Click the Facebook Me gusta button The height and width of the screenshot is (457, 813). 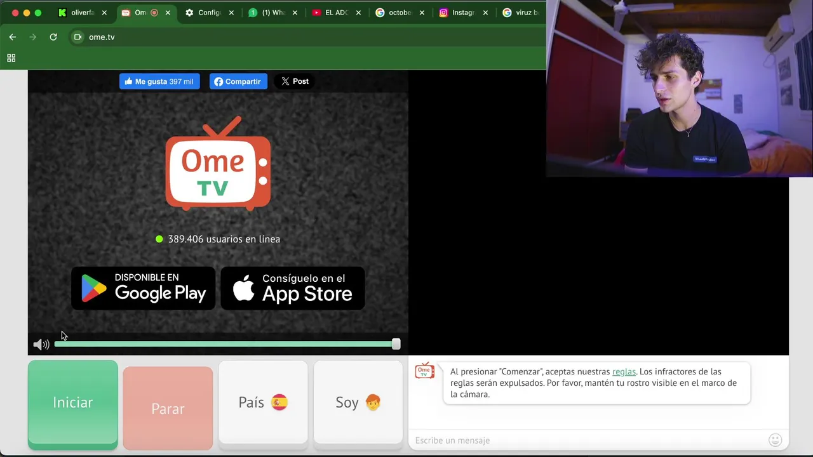159,81
